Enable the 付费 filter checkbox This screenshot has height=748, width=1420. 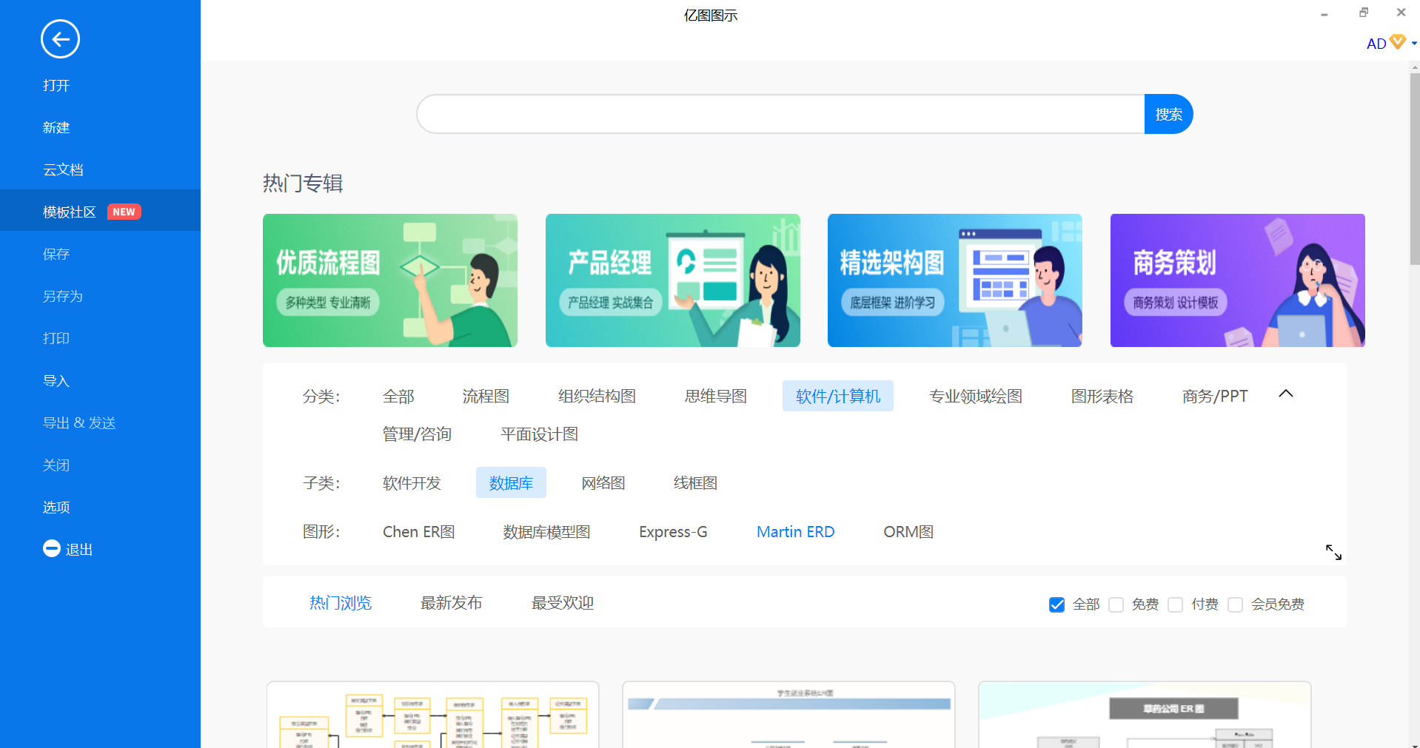(1175, 604)
